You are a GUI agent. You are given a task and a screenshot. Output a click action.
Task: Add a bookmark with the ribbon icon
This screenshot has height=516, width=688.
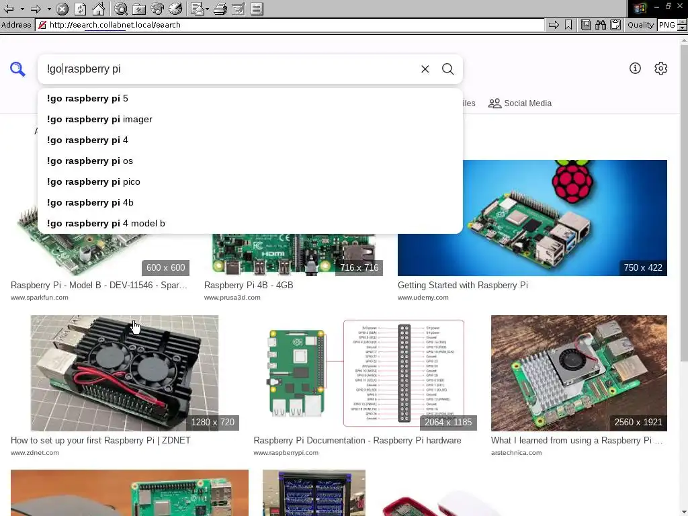point(568,25)
